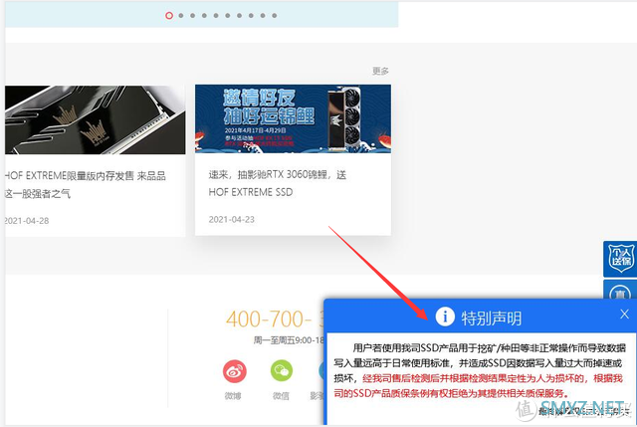Click the date 2021-04-23

(x=232, y=219)
